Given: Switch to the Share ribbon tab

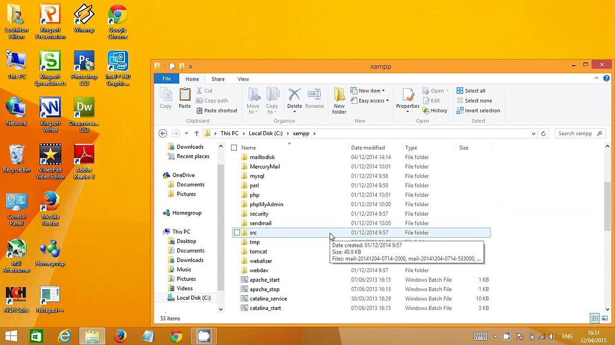Looking at the screenshot, I should 218,79.
